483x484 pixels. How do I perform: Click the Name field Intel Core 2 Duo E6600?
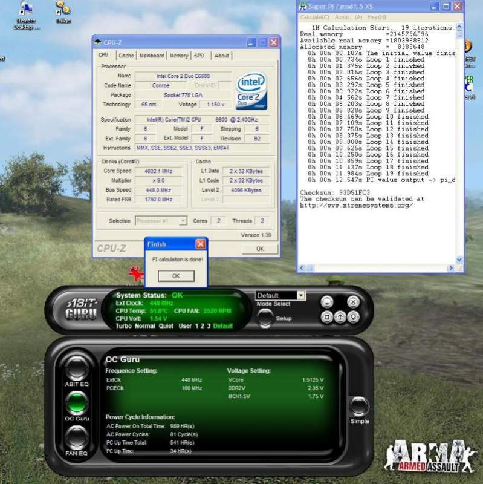[x=183, y=76]
